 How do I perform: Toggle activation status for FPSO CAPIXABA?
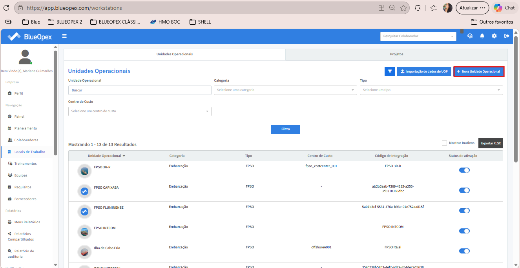(x=464, y=190)
